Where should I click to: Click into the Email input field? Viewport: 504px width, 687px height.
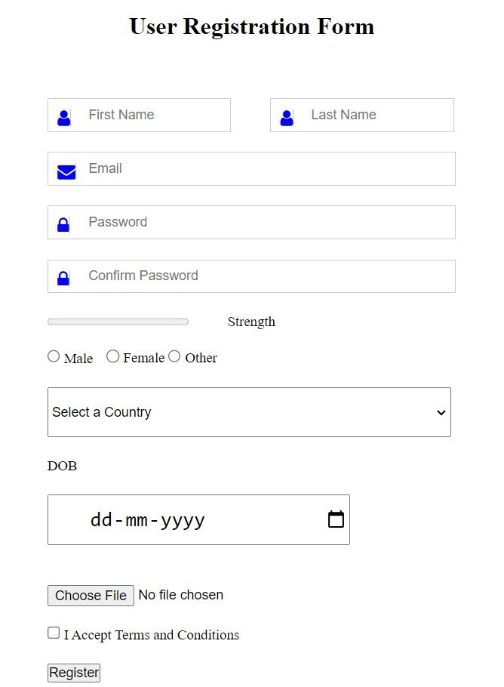point(251,168)
